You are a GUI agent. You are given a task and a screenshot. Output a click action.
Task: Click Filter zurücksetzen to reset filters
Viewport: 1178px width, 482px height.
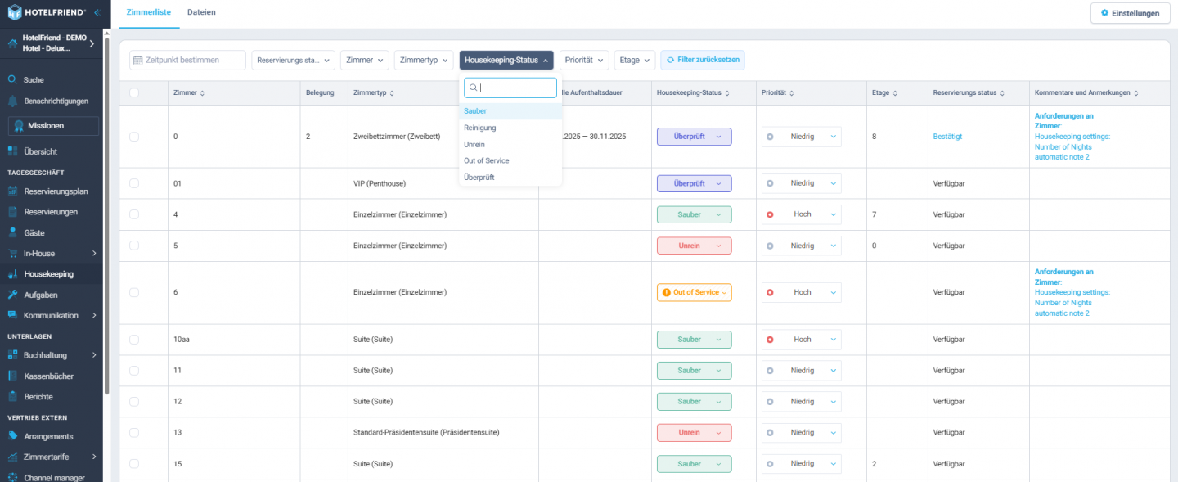(x=703, y=60)
